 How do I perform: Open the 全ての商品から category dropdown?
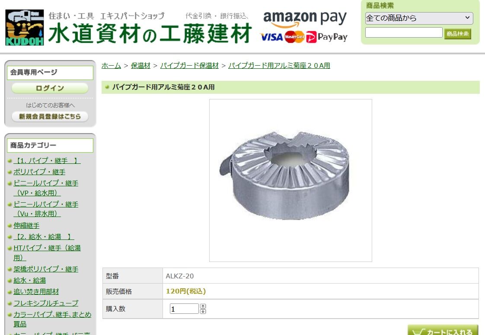(x=419, y=18)
